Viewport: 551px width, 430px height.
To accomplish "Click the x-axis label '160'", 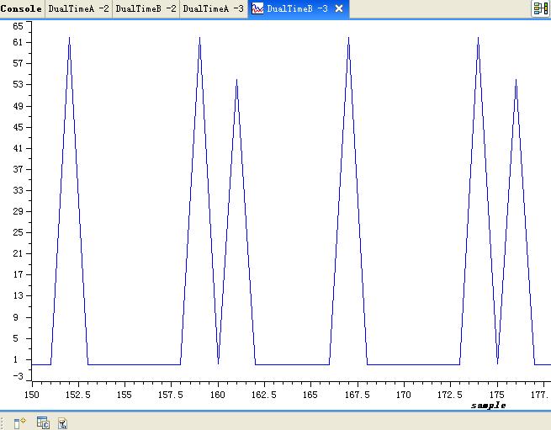I will (x=218, y=395).
